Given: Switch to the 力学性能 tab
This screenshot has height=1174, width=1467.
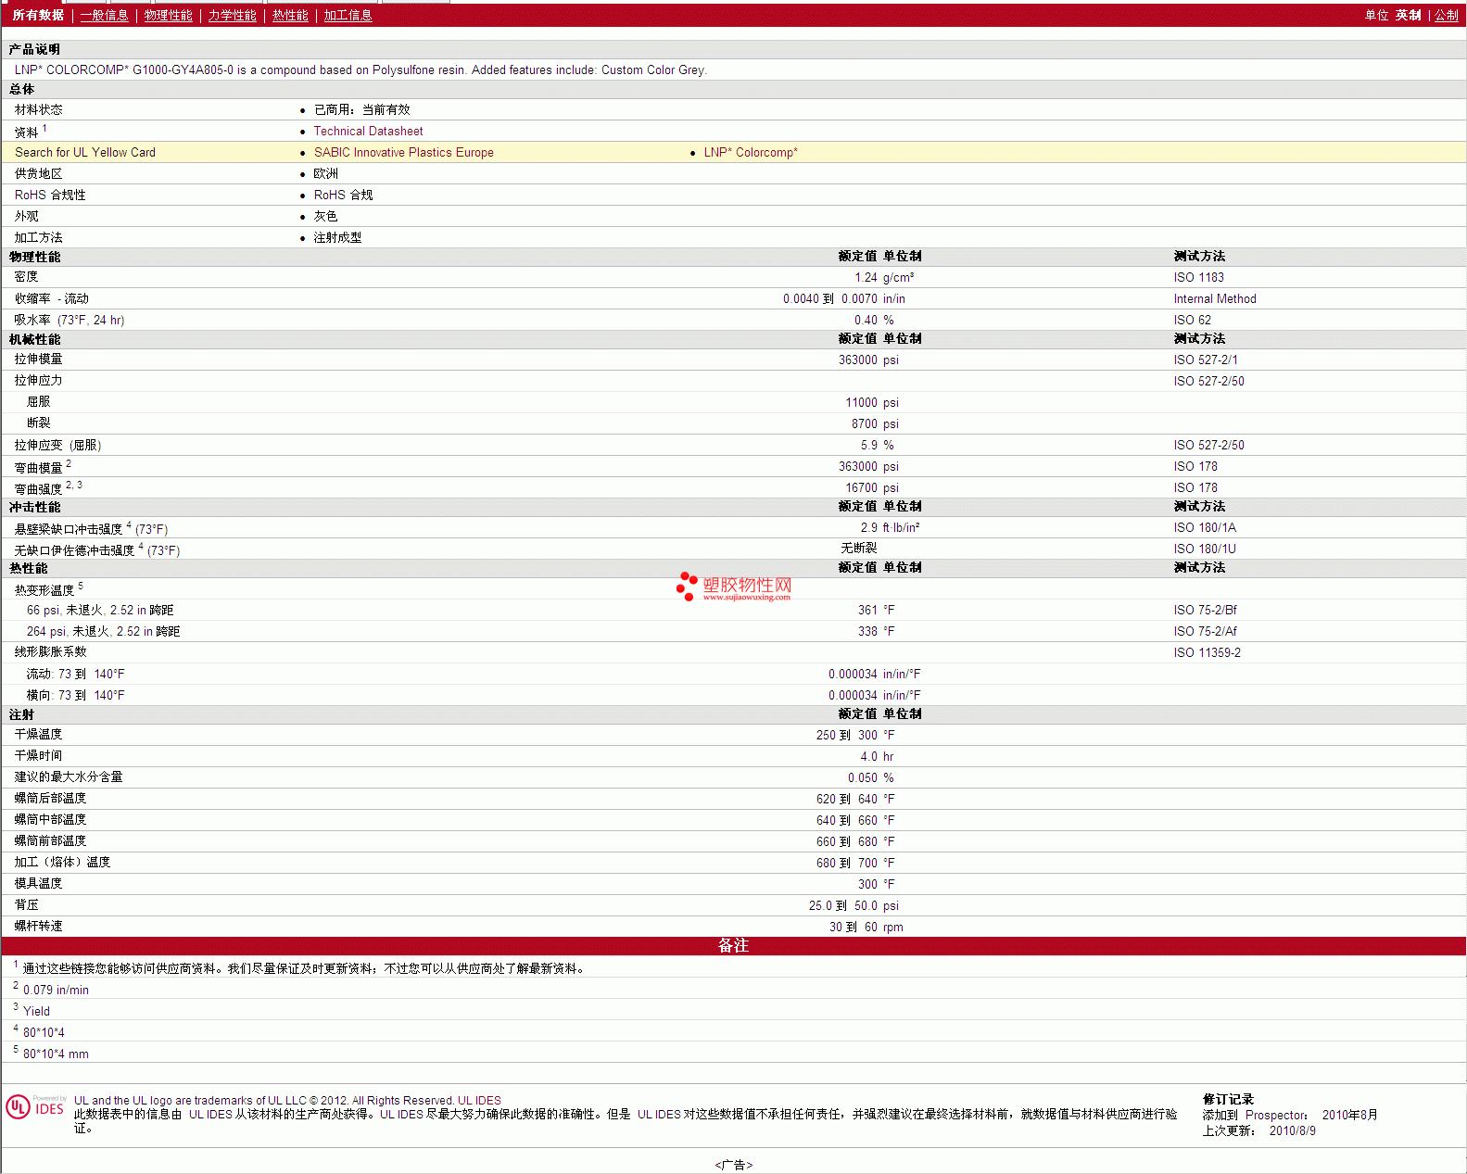Looking at the screenshot, I should (232, 15).
